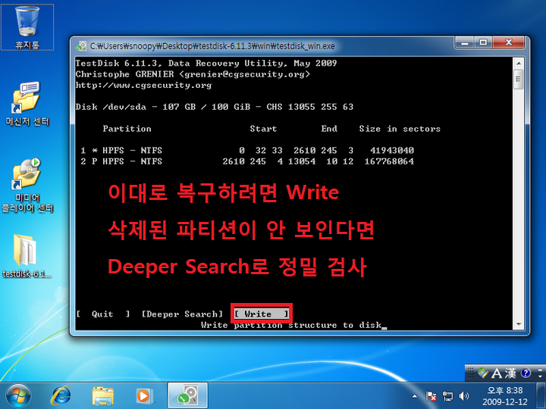Close the TestDisk console window
The height and width of the screenshot is (409, 546).
tap(508, 42)
